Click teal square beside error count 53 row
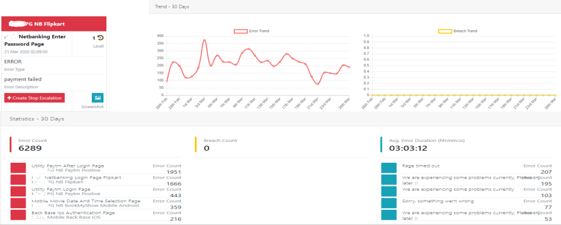The height and width of the screenshot is (225, 561). point(389,215)
